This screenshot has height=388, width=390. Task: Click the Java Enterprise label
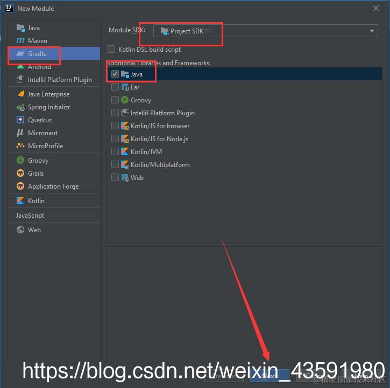48,94
